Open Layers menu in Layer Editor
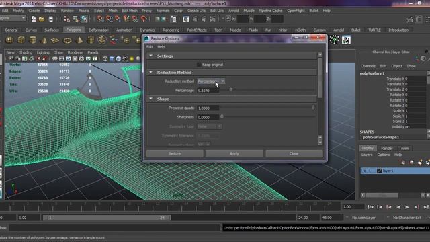430x242 pixels. coord(367,155)
